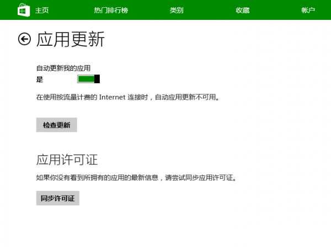Click the 同步许可证 button

(x=58, y=198)
